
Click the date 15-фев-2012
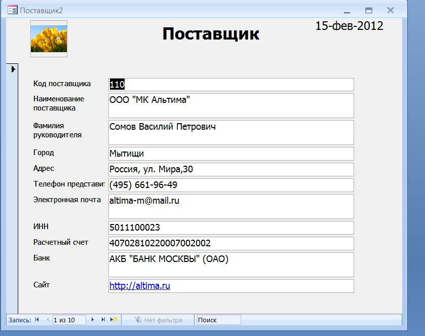click(x=350, y=26)
